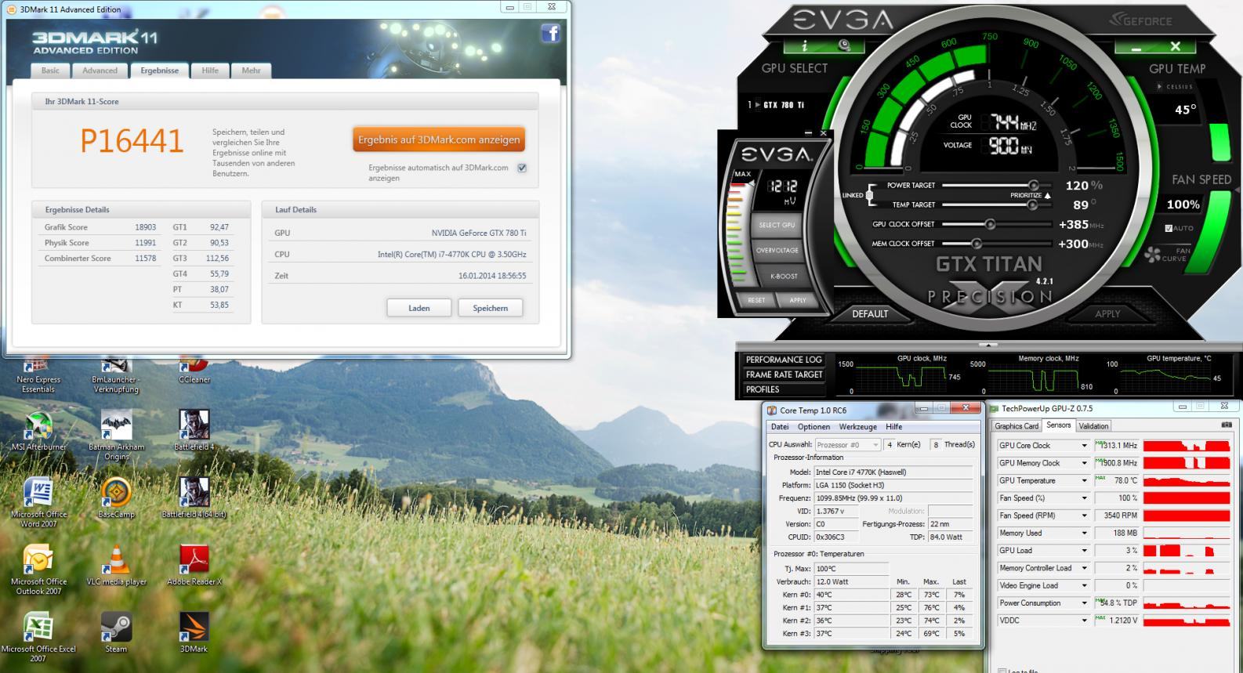Screen dimensions: 1243x673
Task: Click the GPU-Z camera screenshot icon
Action: click(1226, 425)
